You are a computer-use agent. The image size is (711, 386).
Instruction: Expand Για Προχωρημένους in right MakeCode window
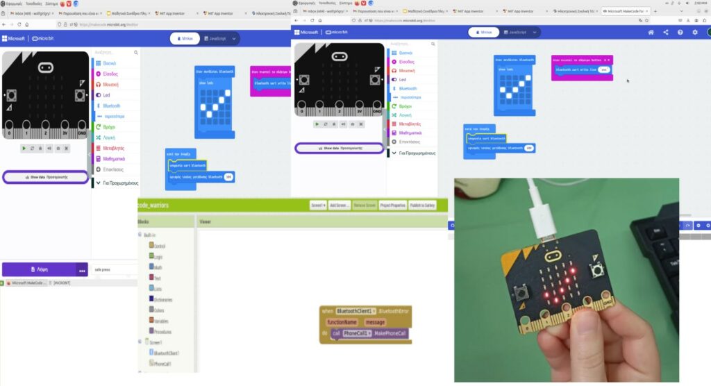point(412,153)
